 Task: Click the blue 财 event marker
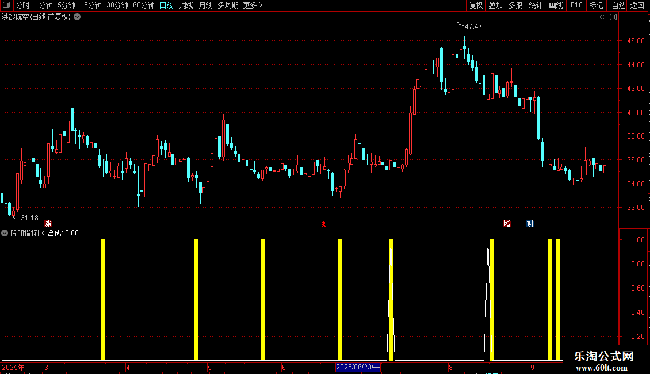530,224
